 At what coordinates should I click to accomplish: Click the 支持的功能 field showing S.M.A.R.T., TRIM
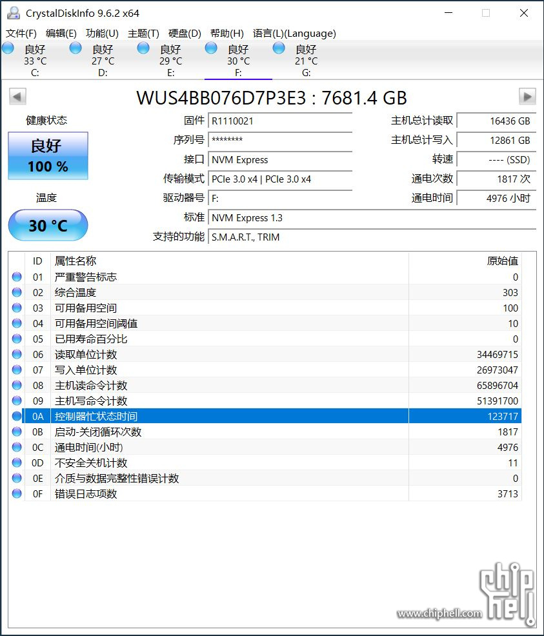(372, 237)
